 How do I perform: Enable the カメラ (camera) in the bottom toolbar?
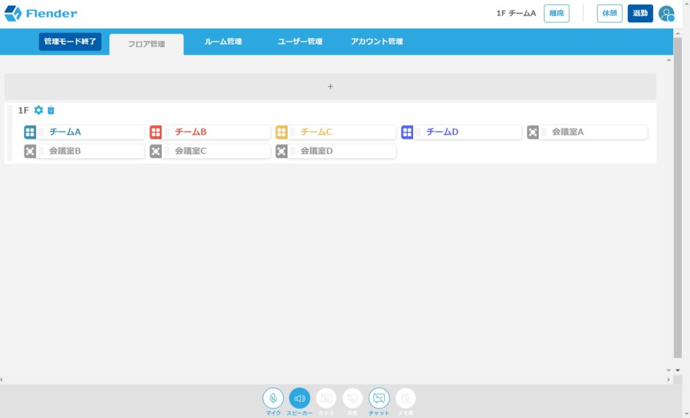326,397
